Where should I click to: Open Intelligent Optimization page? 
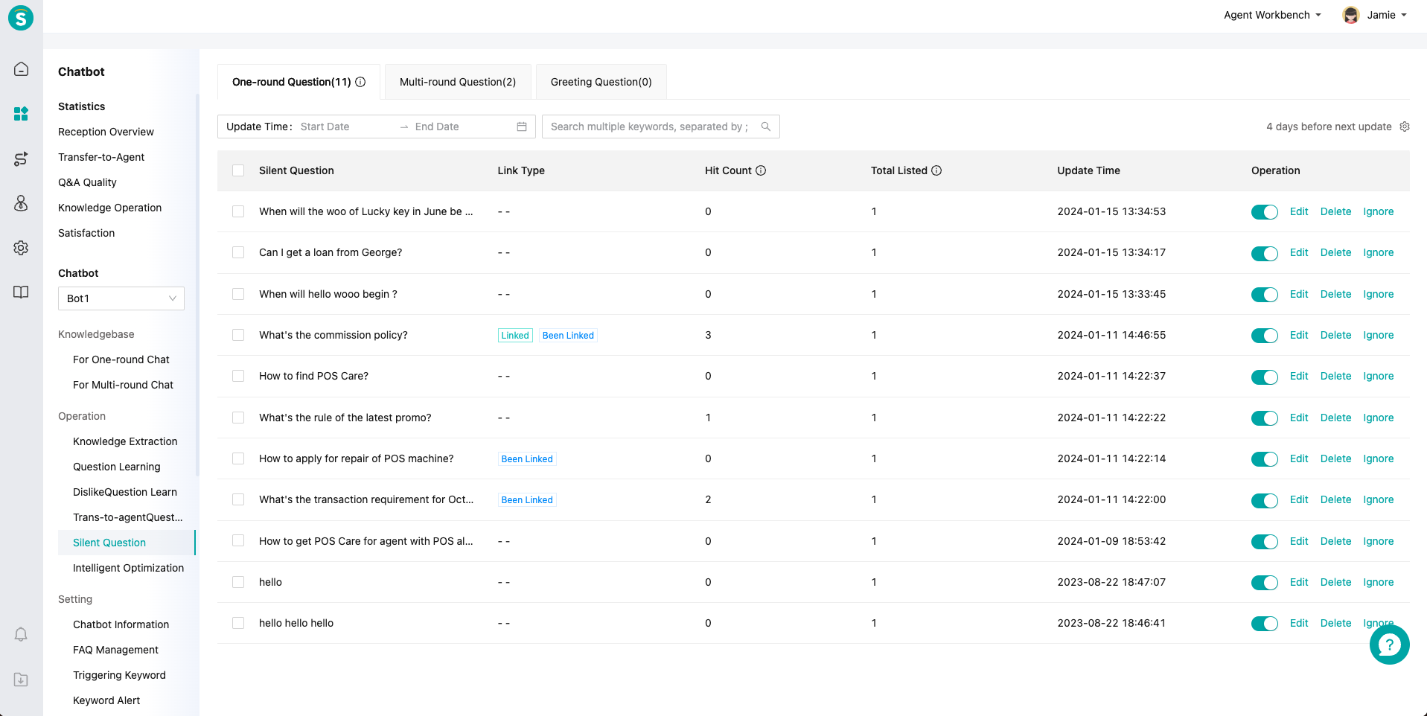pyautogui.click(x=128, y=568)
